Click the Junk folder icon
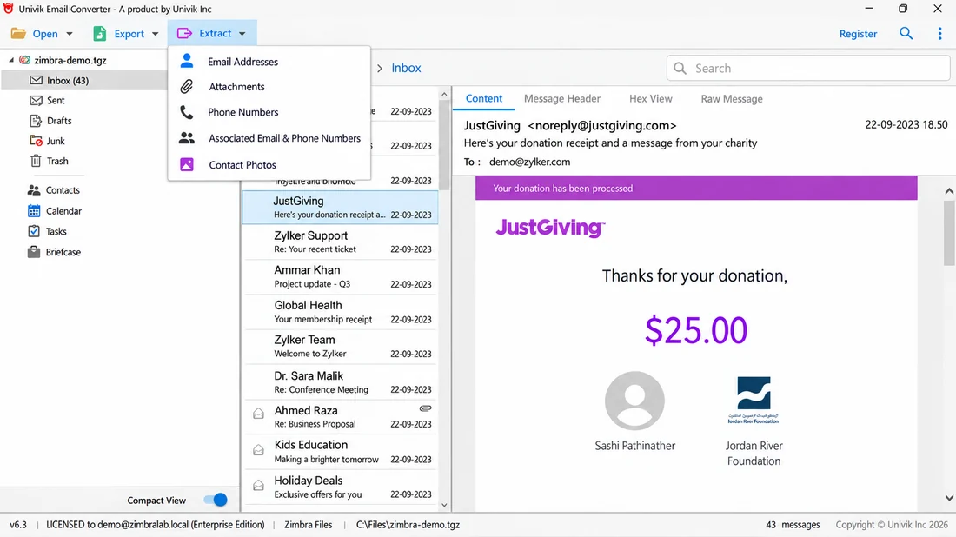The image size is (956, 537). tap(36, 141)
